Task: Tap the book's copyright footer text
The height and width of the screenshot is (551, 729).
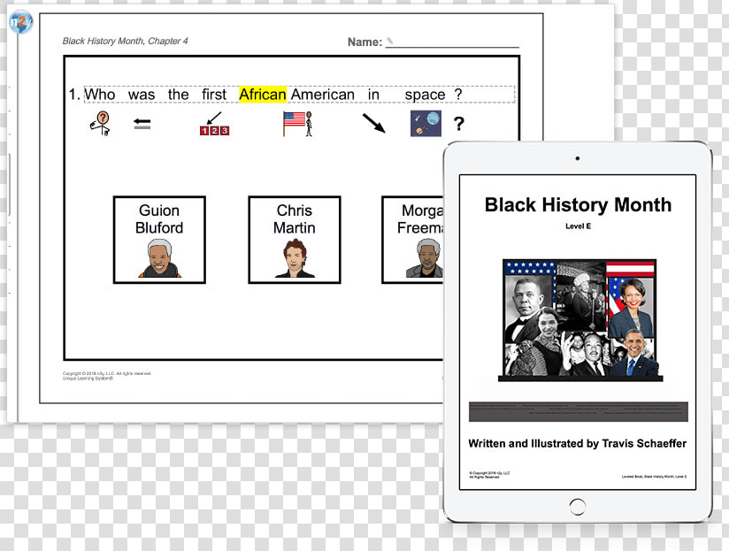Action: point(489,474)
